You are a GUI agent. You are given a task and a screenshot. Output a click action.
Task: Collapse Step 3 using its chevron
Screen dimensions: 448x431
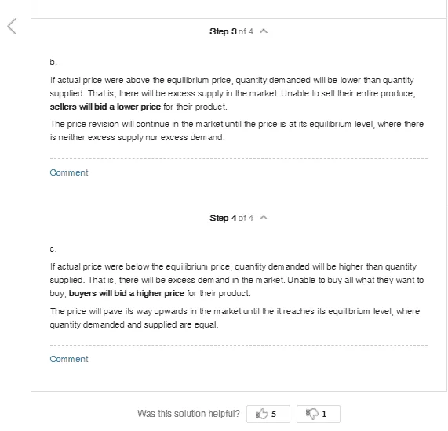[264, 31]
